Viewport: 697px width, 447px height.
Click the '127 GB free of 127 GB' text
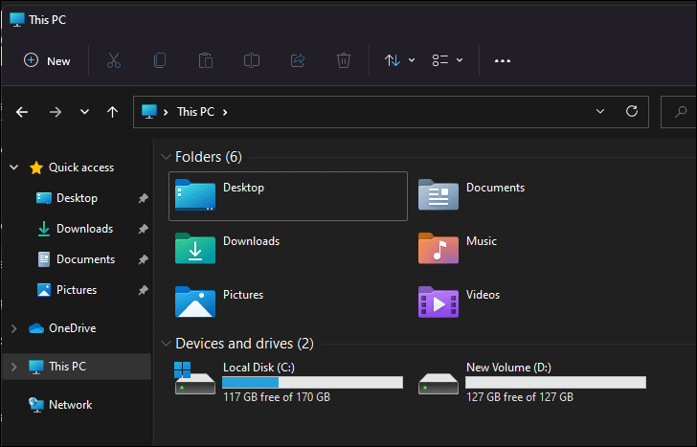[x=520, y=397]
